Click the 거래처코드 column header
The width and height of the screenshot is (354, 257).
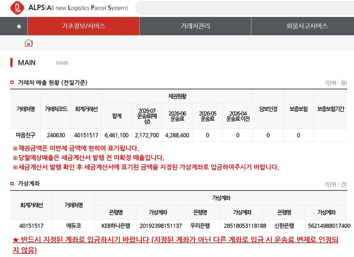tap(56, 109)
